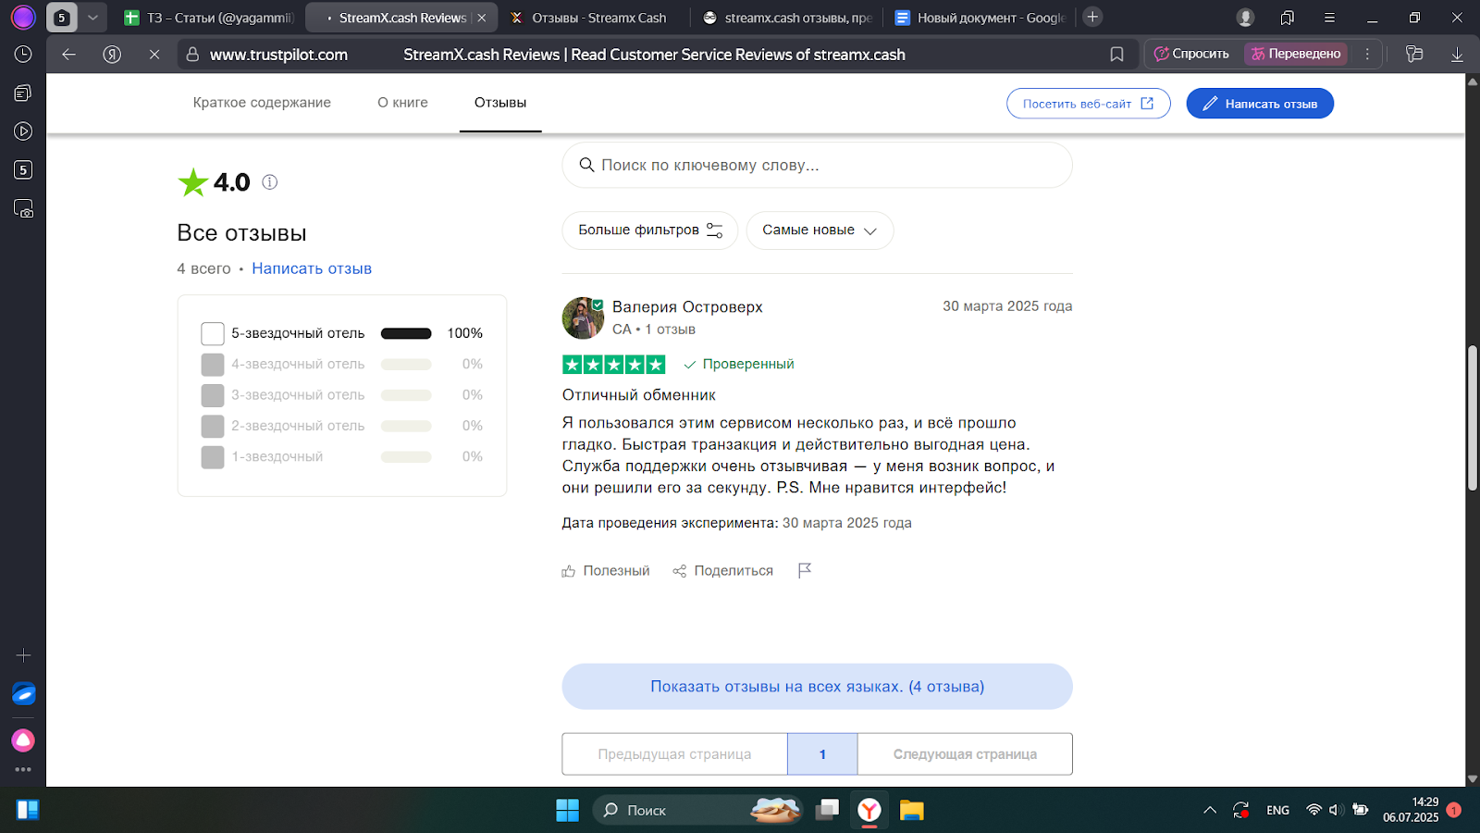The image size is (1480, 833).
Task: Click the Yandex home 'Я' icon
Action: (x=112, y=55)
